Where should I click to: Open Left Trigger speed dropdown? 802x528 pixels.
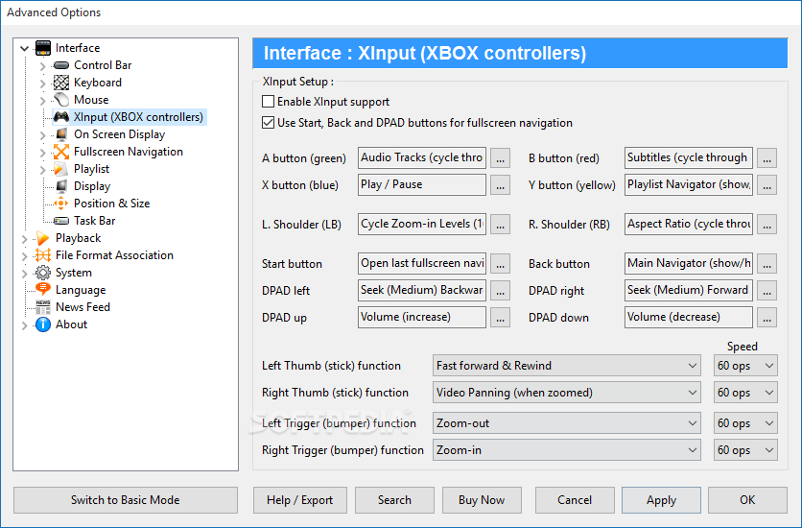click(x=745, y=423)
